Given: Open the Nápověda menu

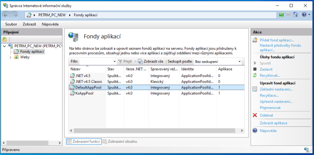Looking at the screenshot, I should 50,24.
